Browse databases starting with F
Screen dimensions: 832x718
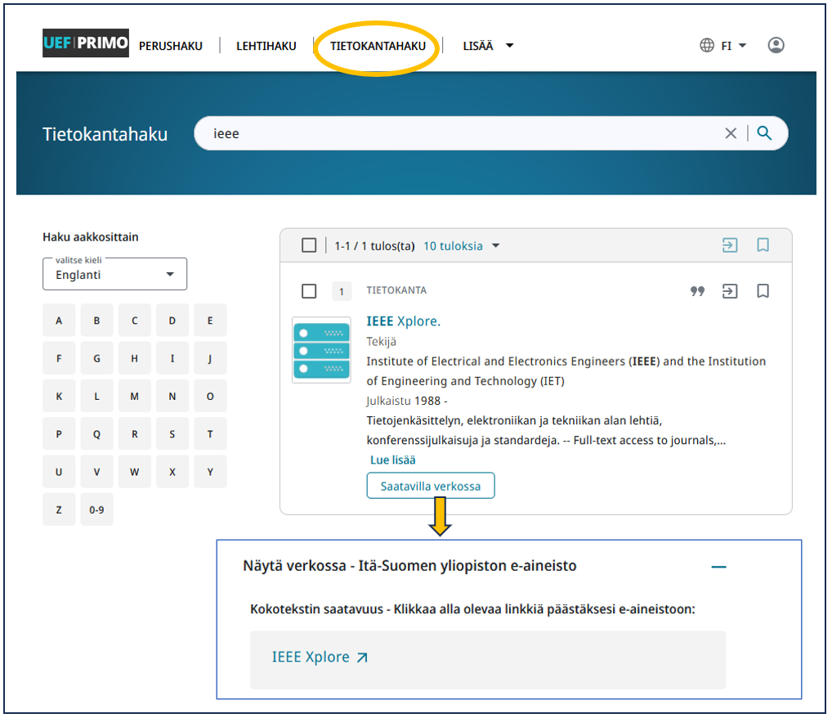click(x=59, y=358)
